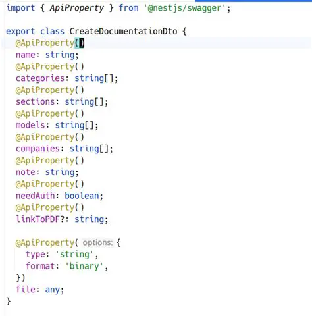
Task: Click the string[] type after companies
Action: pos(89,149)
